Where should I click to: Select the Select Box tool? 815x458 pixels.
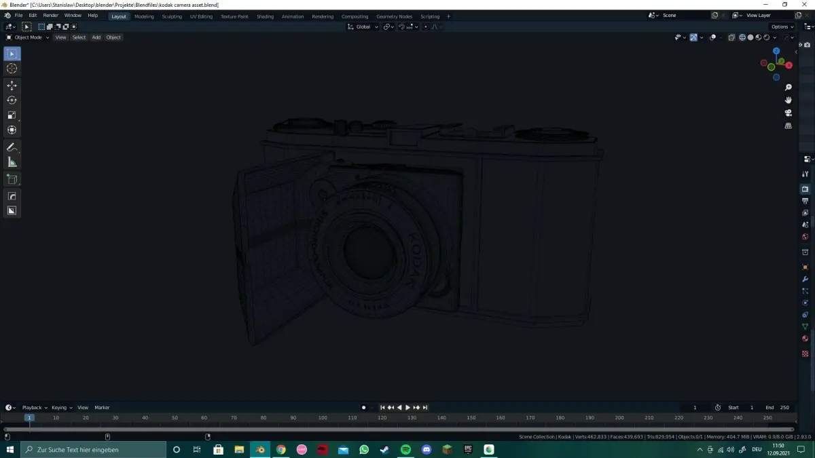click(x=12, y=54)
